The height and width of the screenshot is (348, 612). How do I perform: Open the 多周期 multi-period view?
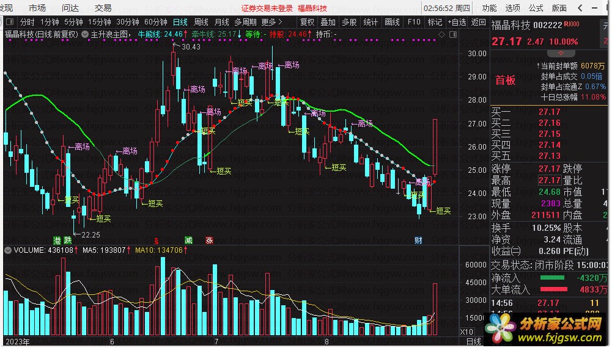point(246,22)
